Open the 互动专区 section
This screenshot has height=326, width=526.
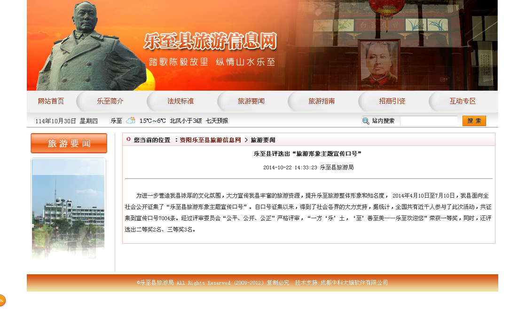click(463, 101)
